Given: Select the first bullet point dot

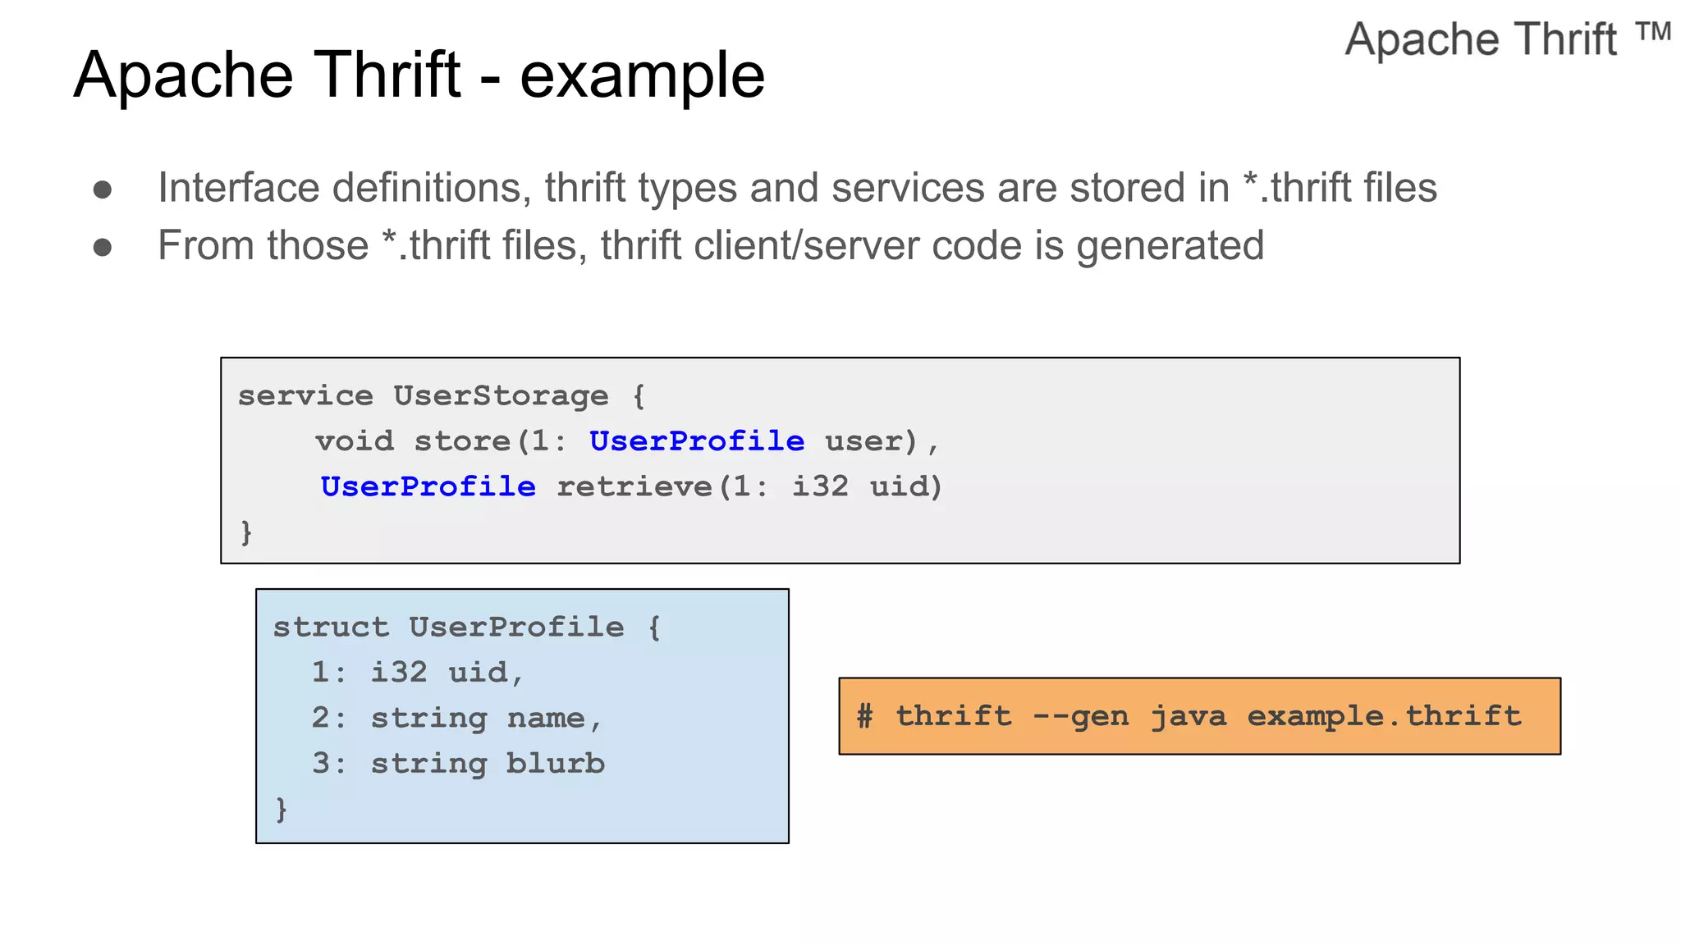Looking at the screenshot, I should (103, 189).
